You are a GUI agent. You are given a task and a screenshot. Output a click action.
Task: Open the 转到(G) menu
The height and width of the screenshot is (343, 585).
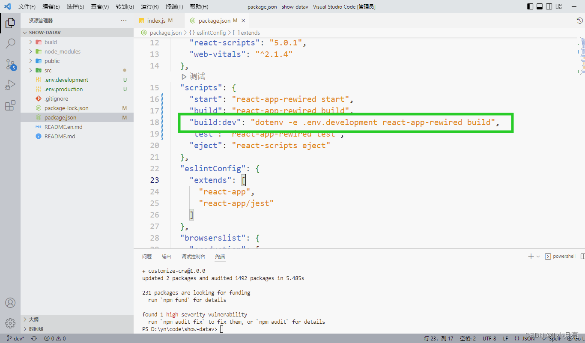125,6
